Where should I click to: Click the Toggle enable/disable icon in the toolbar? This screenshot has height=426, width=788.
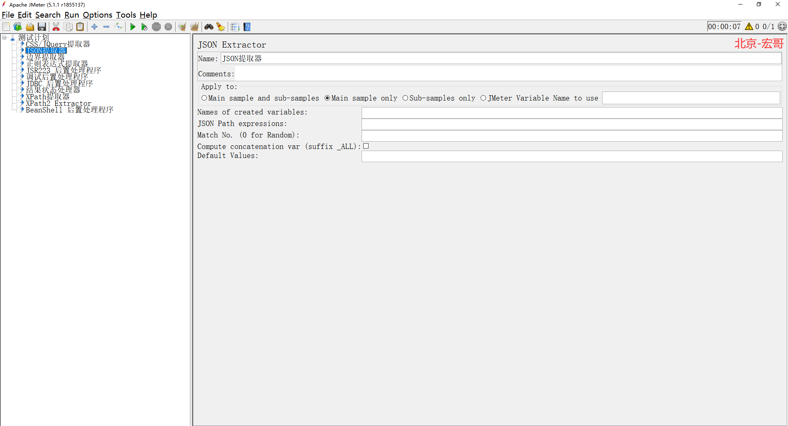click(x=119, y=27)
